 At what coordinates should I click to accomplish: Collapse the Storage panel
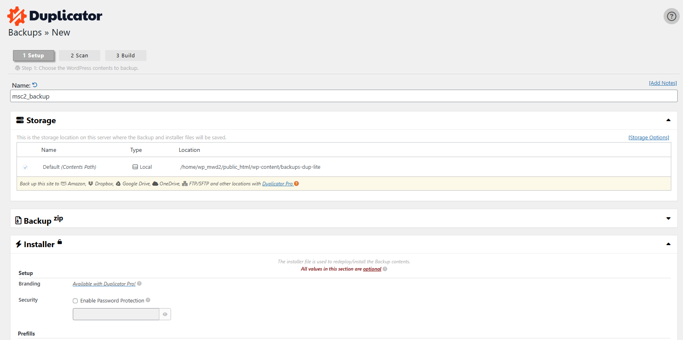click(x=668, y=120)
